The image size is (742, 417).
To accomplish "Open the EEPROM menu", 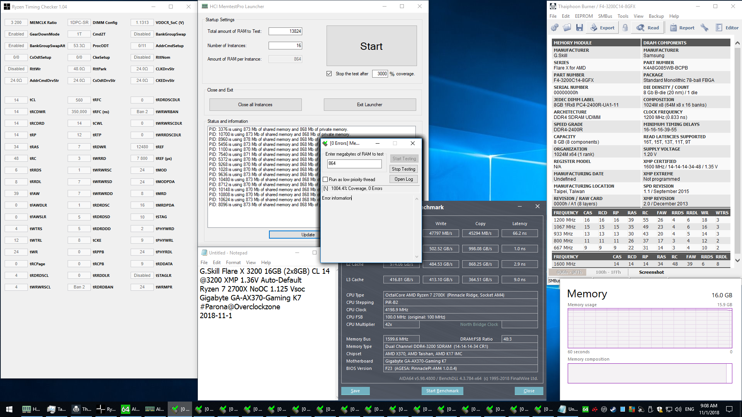I will click(x=584, y=16).
